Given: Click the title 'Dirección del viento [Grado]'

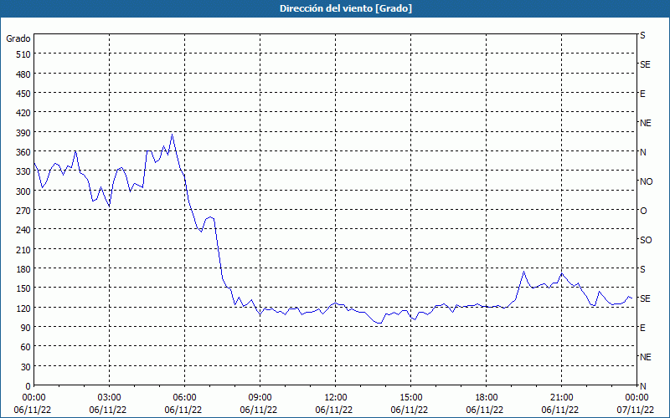Looking at the screenshot, I should [x=346, y=8].
